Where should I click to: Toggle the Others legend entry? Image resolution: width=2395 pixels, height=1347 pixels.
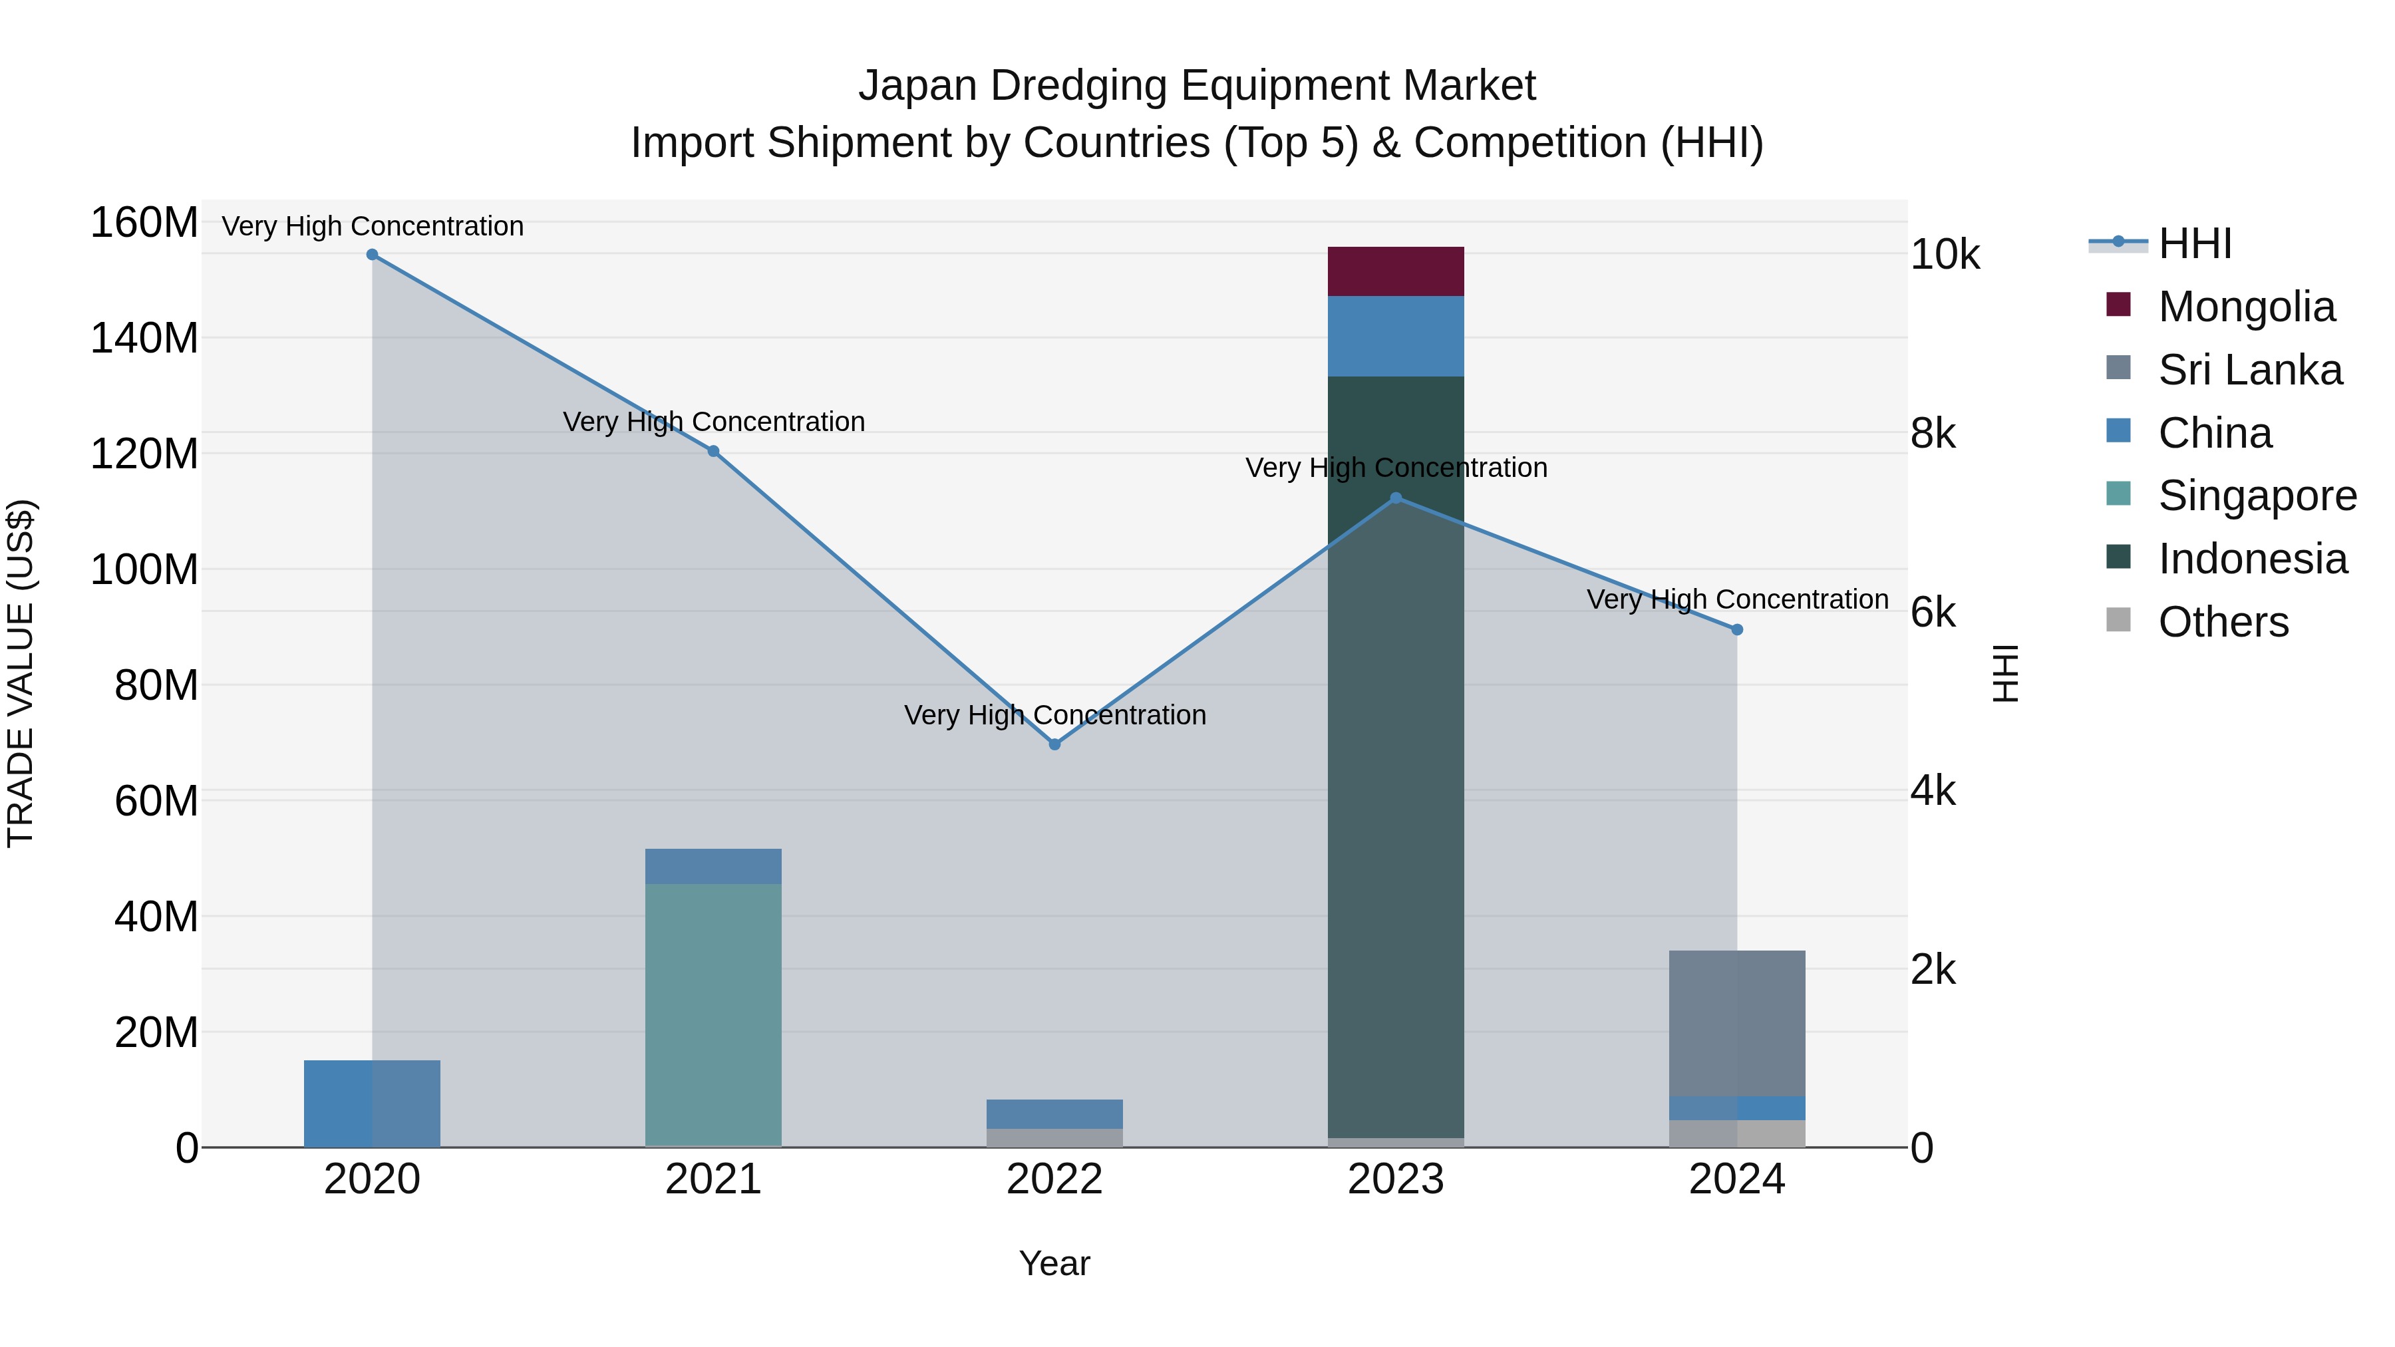2197,622
